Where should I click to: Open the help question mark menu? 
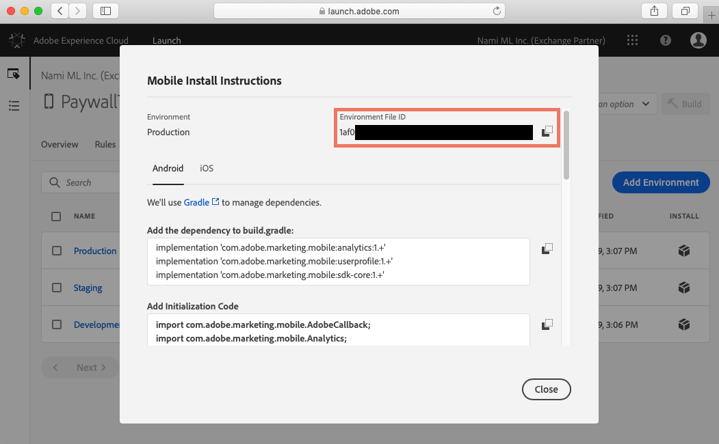coord(666,40)
